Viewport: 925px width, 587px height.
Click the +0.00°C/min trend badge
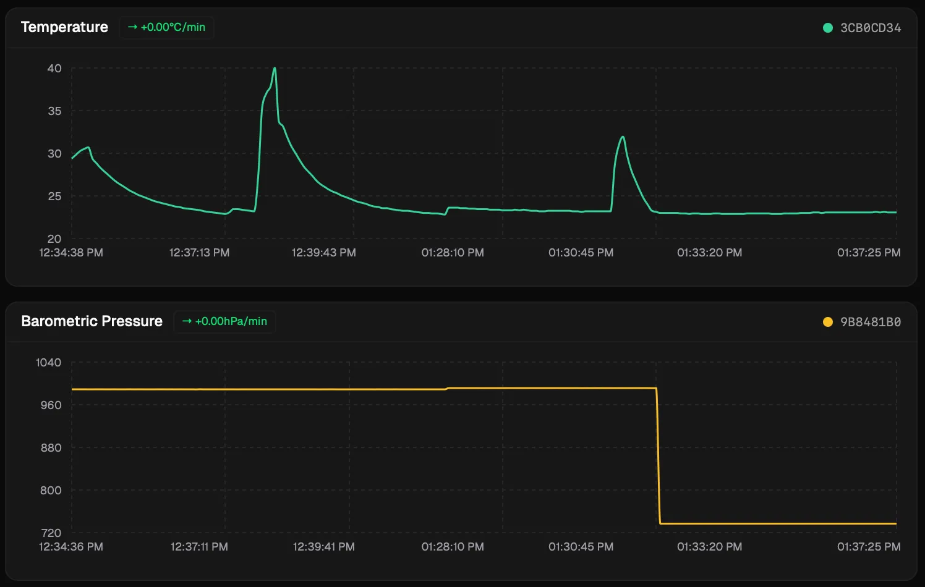tap(166, 27)
